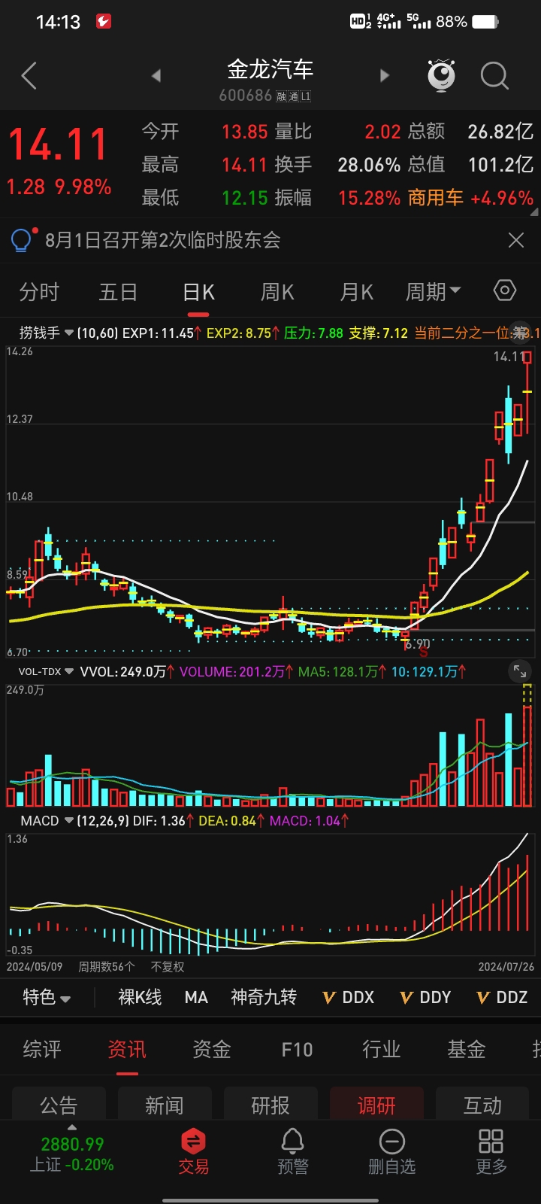This screenshot has width=541, height=1204.
Task: Toggle 神奇九转 indicator
Action: tap(264, 997)
